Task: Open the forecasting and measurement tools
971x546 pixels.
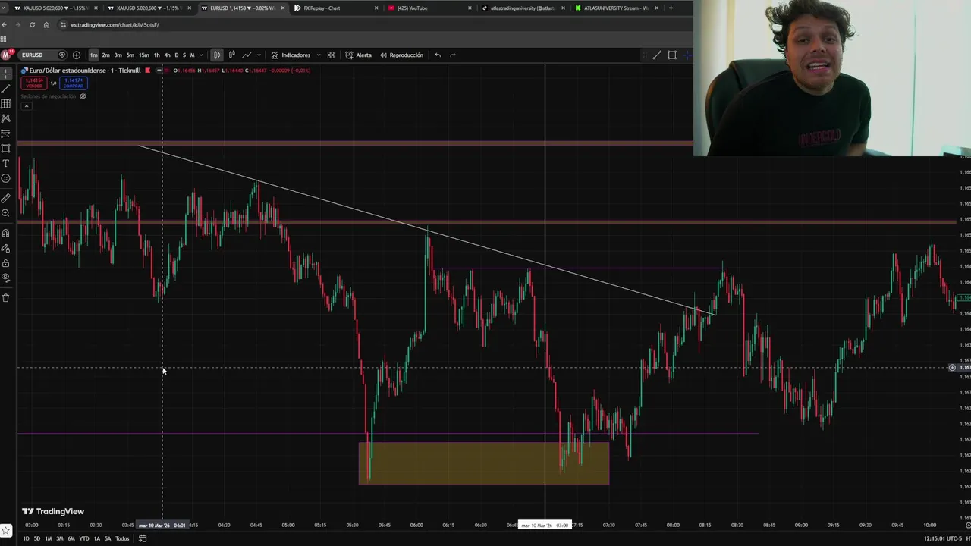Action: [x=5, y=133]
